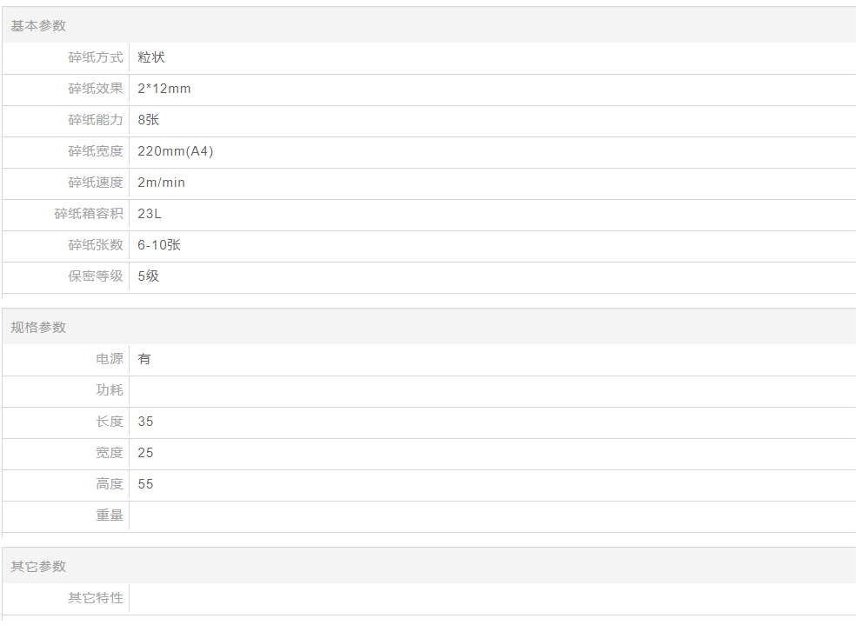Viewport: 861px width, 625px height.
Task: Click the 23L capacity value
Action: point(150,214)
